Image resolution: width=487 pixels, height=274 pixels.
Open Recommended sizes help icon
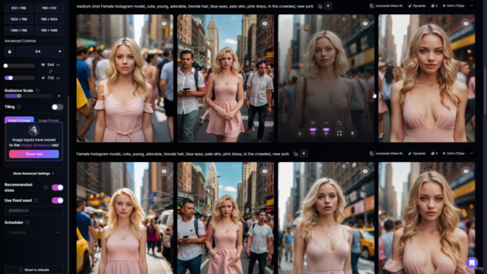coord(46,187)
